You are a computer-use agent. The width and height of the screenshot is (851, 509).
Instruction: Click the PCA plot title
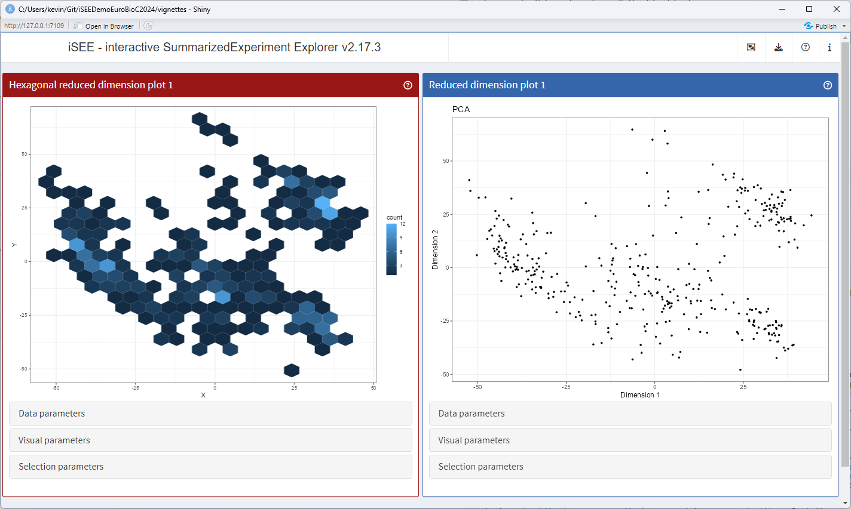point(461,109)
